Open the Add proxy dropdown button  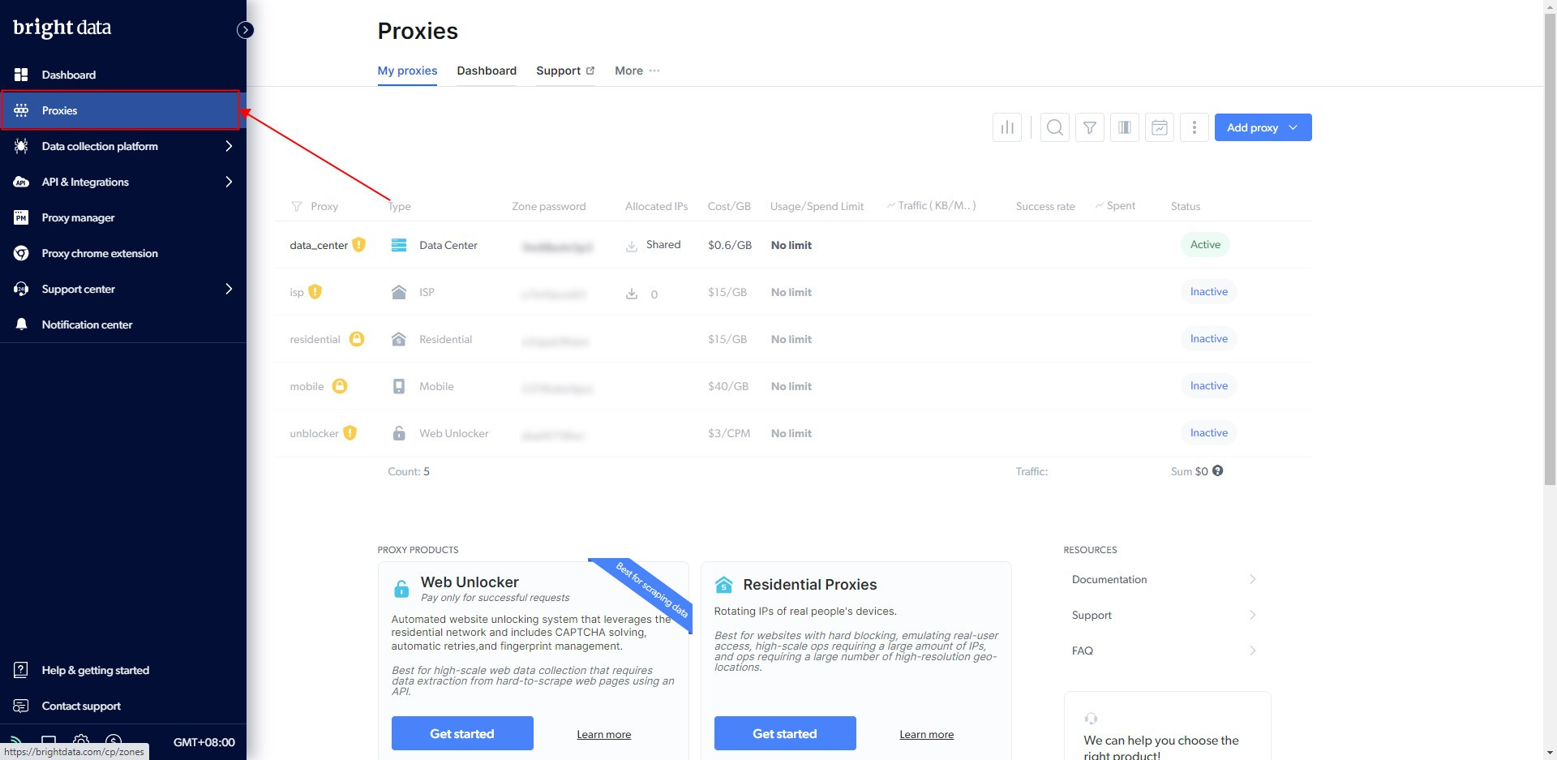click(x=1263, y=127)
